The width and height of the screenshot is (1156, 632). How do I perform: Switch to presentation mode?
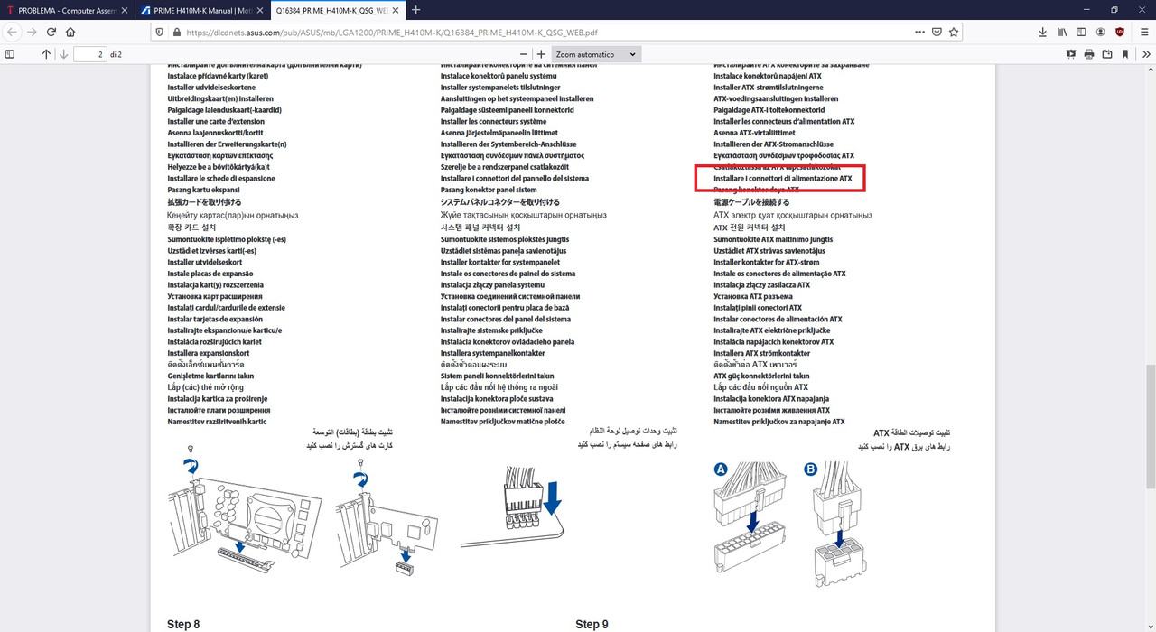pos(1072,54)
